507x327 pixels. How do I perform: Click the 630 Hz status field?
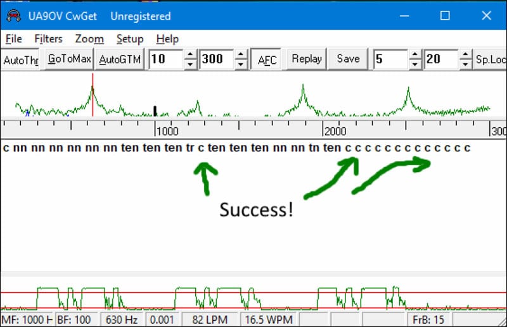[122, 319]
